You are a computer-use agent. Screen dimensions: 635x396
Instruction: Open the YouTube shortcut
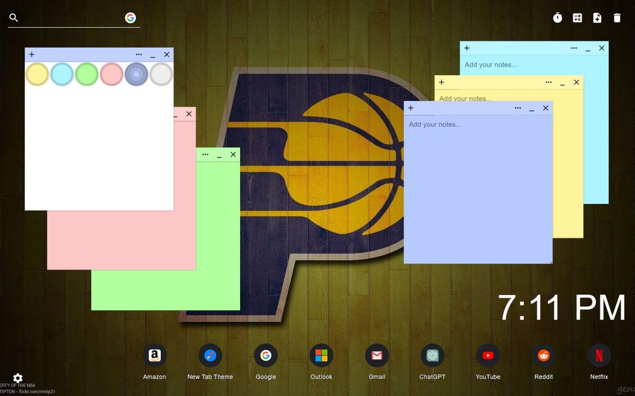488,355
